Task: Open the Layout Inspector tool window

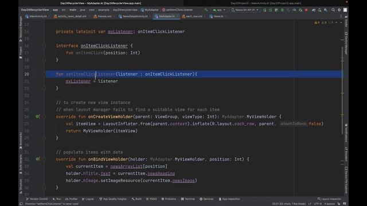Action: (x=329, y=199)
